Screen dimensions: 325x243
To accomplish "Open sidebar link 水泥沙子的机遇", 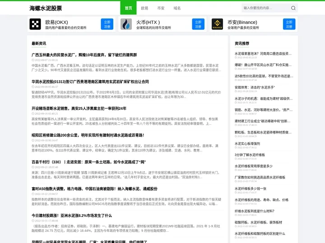I will (264, 99).
